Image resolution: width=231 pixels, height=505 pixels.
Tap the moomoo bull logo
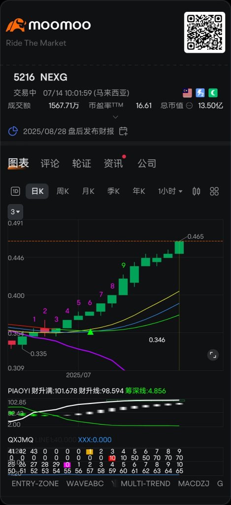16,25
